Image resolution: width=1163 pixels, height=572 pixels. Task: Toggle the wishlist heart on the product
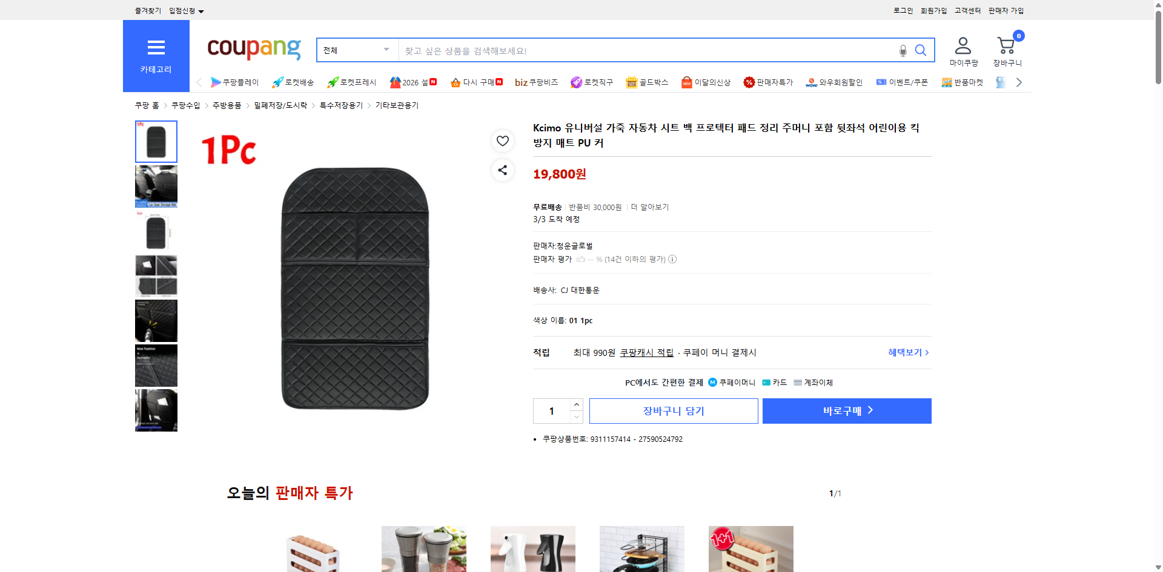pos(502,140)
